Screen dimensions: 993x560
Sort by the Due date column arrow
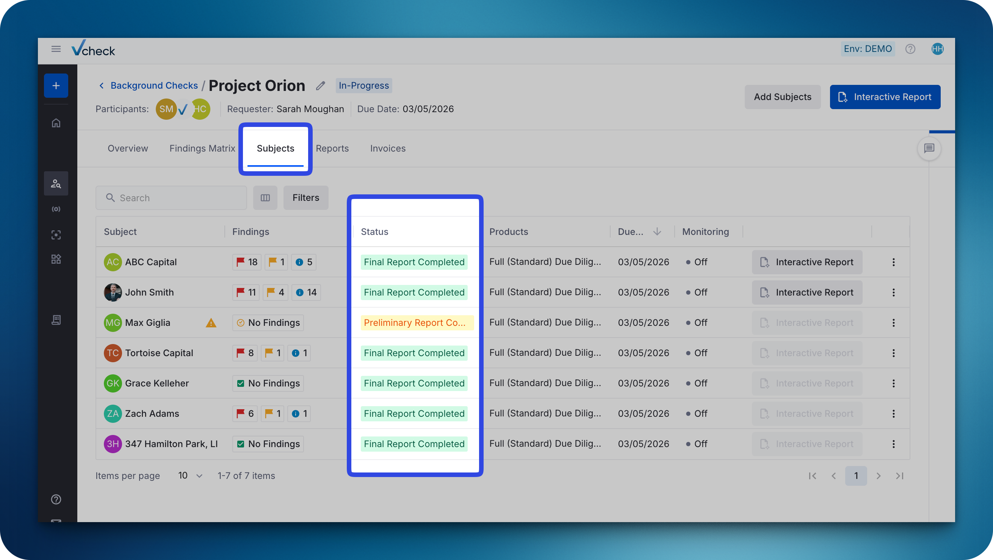click(657, 232)
